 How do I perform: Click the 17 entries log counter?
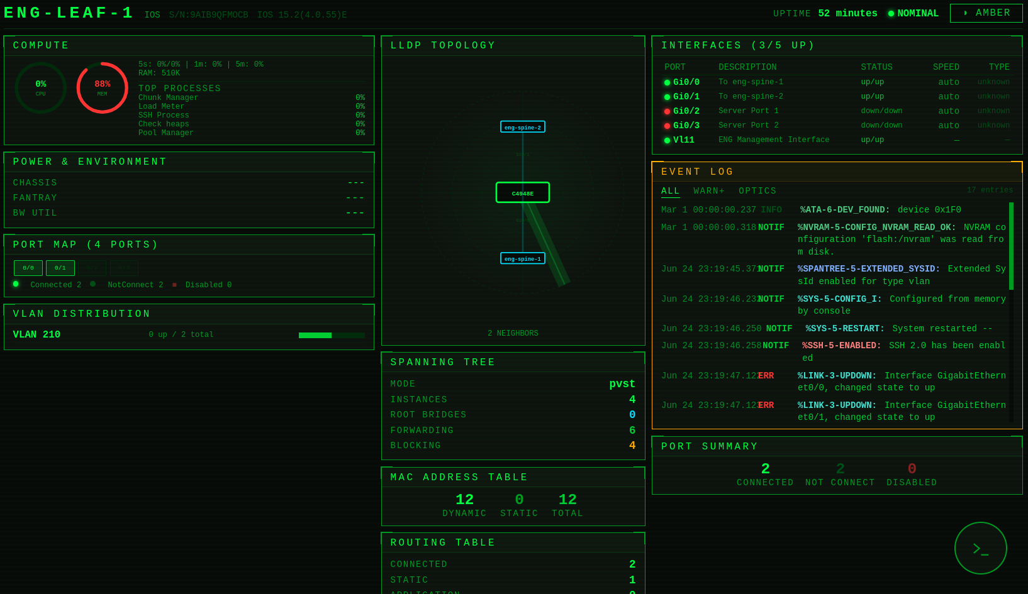tap(990, 190)
